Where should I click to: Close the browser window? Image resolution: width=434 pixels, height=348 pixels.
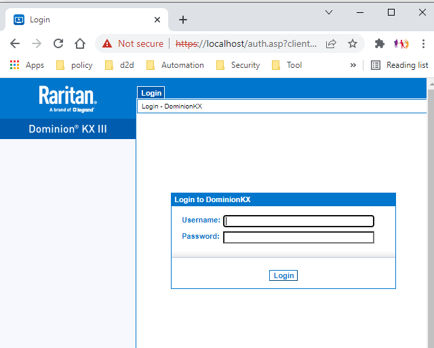[422, 12]
